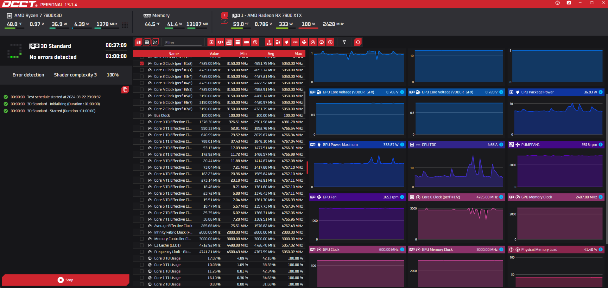The height and width of the screenshot is (288, 608).
Task: Toggle the motherboard sensor filter icon
Action: click(x=229, y=42)
